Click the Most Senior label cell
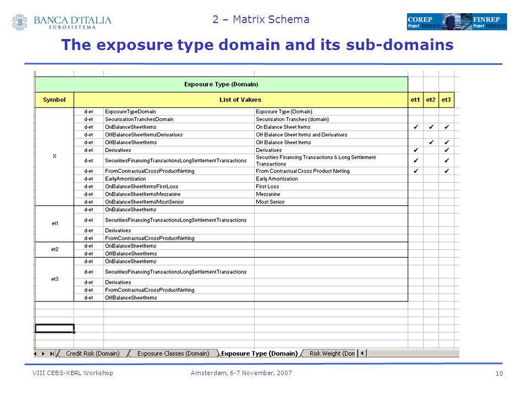This screenshot has width=528, height=396. point(331,202)
